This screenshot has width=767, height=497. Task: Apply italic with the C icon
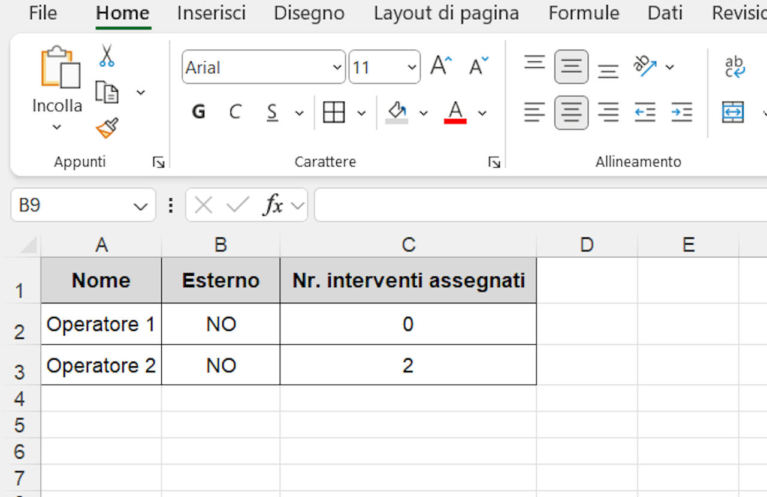[235, 112]
